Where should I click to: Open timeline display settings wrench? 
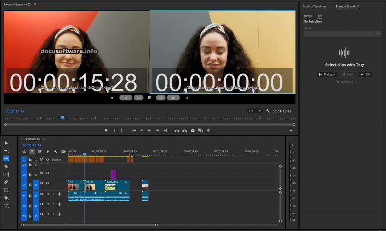[x=55, y=152]
